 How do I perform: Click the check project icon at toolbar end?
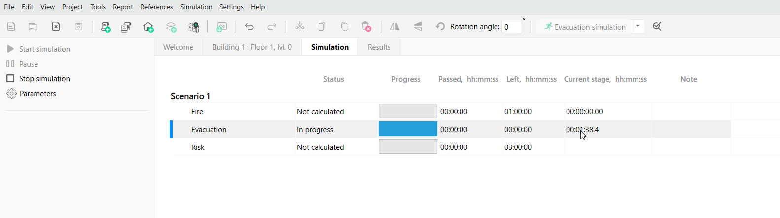click(657, 27)
